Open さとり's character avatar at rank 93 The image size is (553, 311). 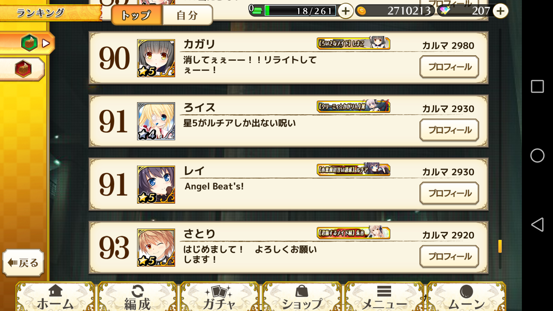[x=156, y=248]
